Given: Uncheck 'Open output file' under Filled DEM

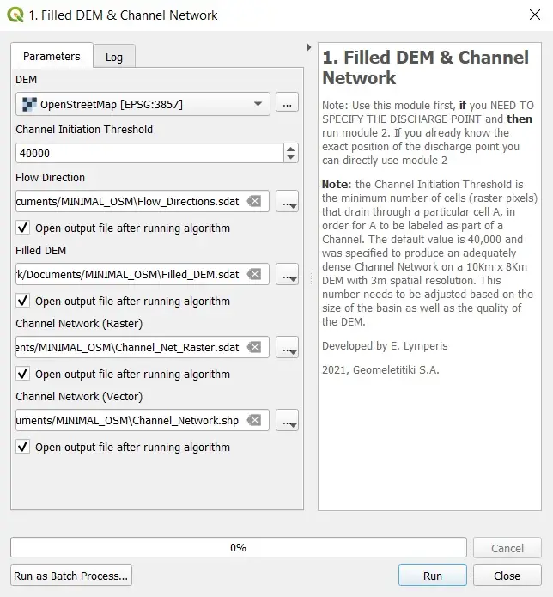Looking at the screenshot, I should [x=23, y=301].
